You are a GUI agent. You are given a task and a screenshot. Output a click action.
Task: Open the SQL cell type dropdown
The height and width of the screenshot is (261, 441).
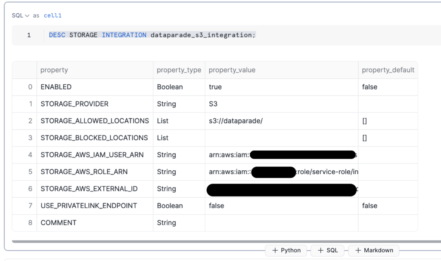pyautogui.click(x=18, y=15)
